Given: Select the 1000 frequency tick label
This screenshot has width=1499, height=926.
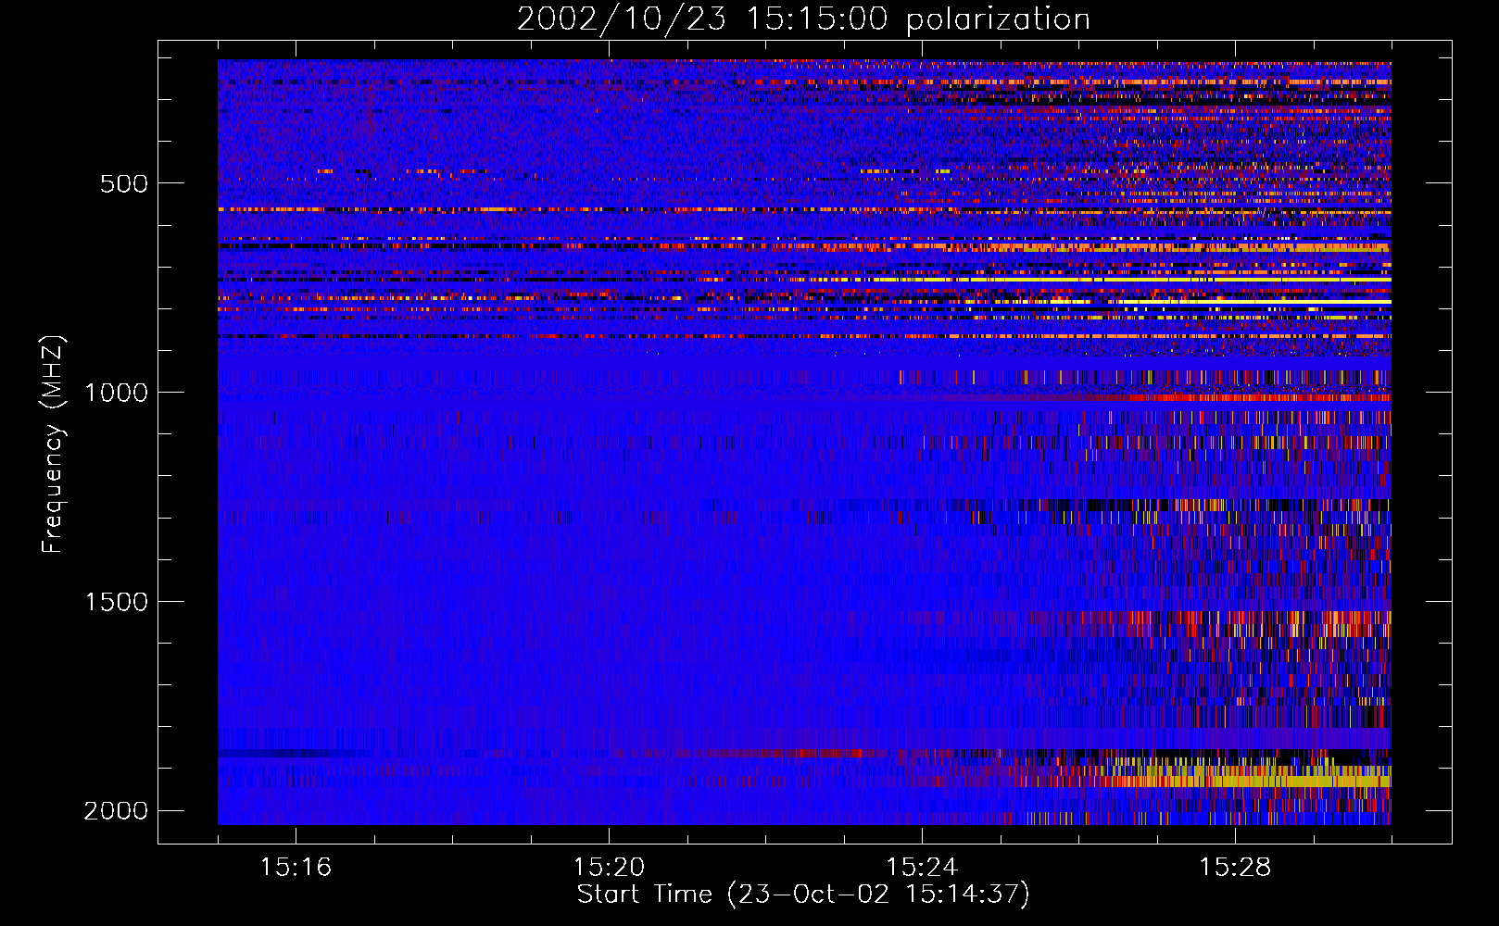Looking at the screenshot, I should [117, 393].
